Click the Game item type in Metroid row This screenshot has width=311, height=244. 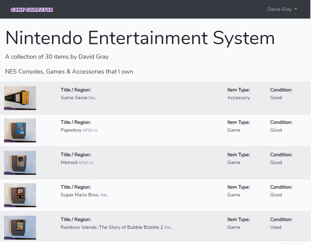[x=234, y=162]
